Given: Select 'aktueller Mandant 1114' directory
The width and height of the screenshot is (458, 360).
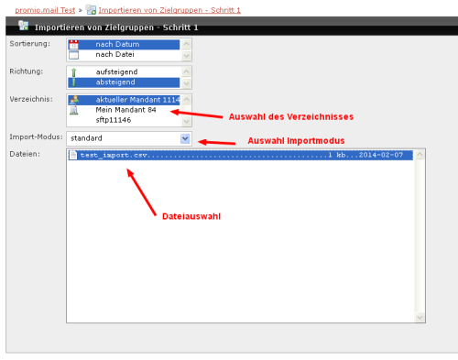Looking at the screenshot, I should click(124, 100).
